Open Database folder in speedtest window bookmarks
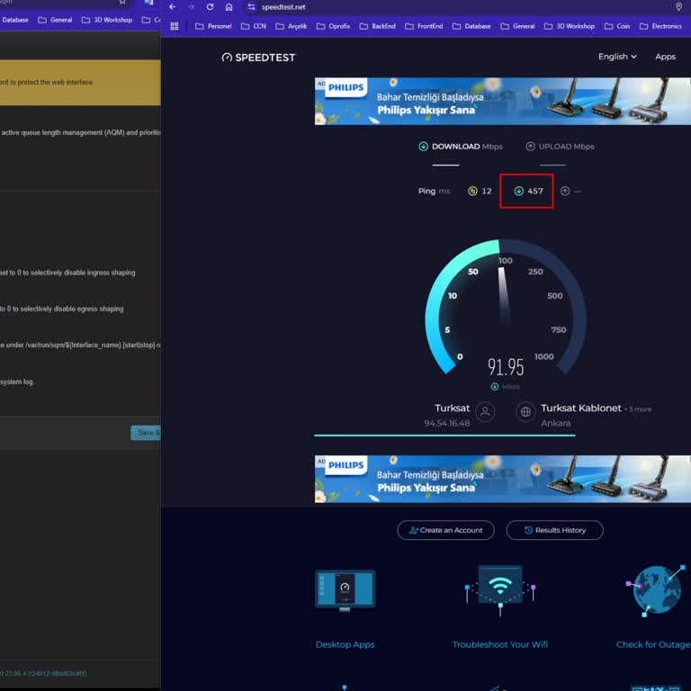Screen dimensions: 691x691 (x=471, y=26)
